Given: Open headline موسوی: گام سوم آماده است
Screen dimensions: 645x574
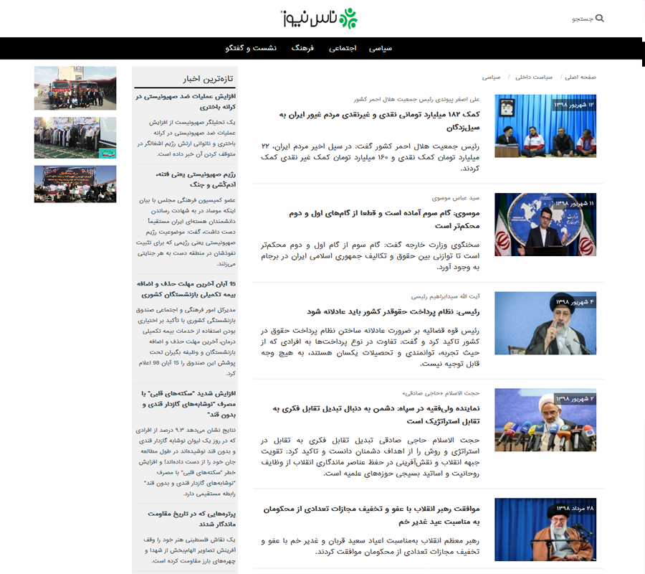Looking at the screenshot, I should (x=384, y=219).
